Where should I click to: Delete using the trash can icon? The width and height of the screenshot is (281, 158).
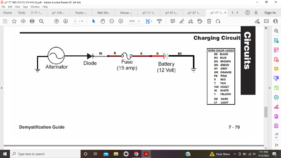[209, 21]
